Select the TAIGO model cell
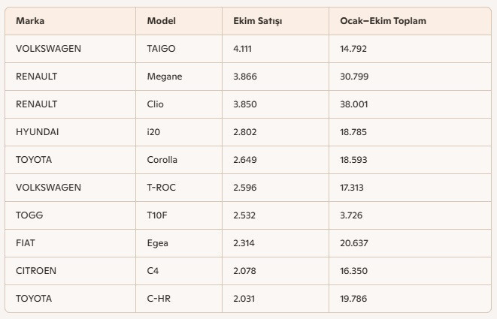 pos(161,49)
